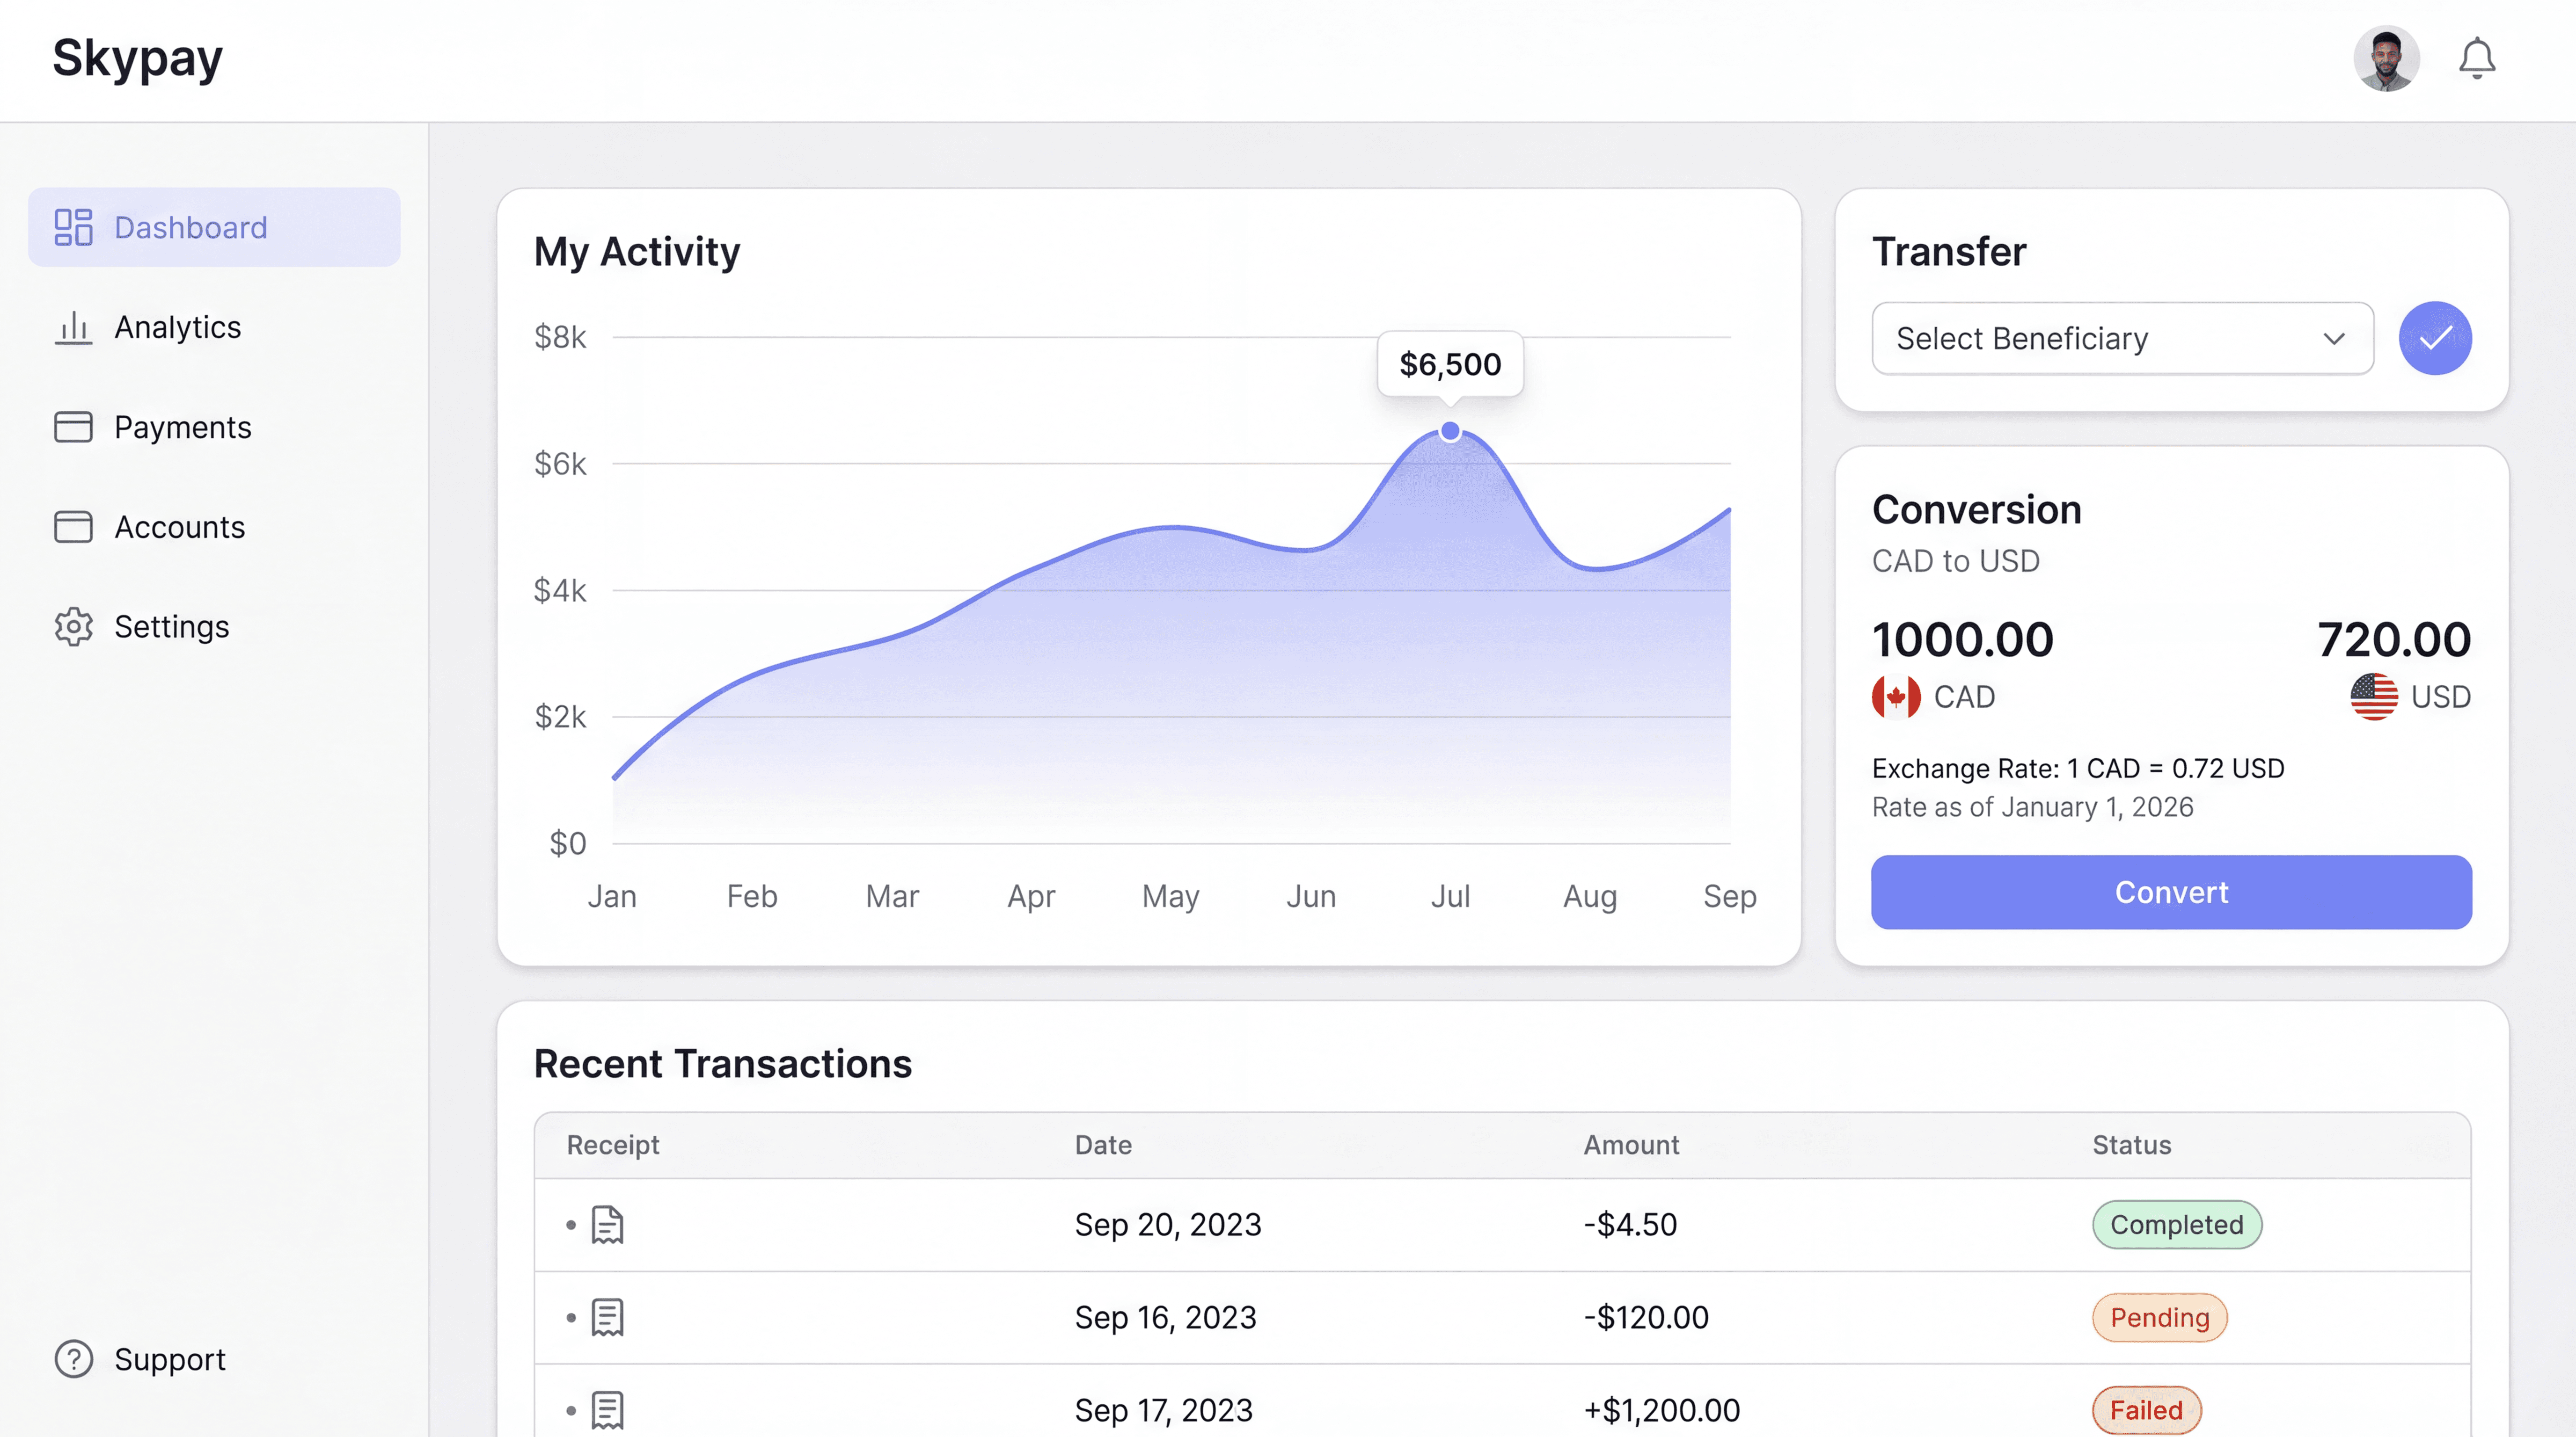Click the Dashboard grid icon
Screen dimensions: 2576x1437
[73, 227]
